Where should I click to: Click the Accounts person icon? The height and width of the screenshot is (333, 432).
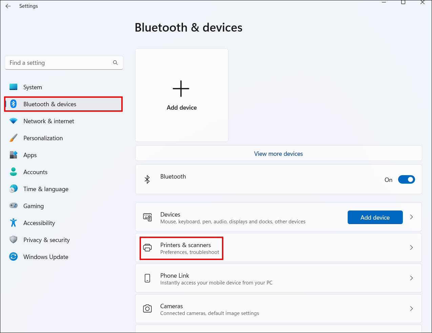point(14,172)
